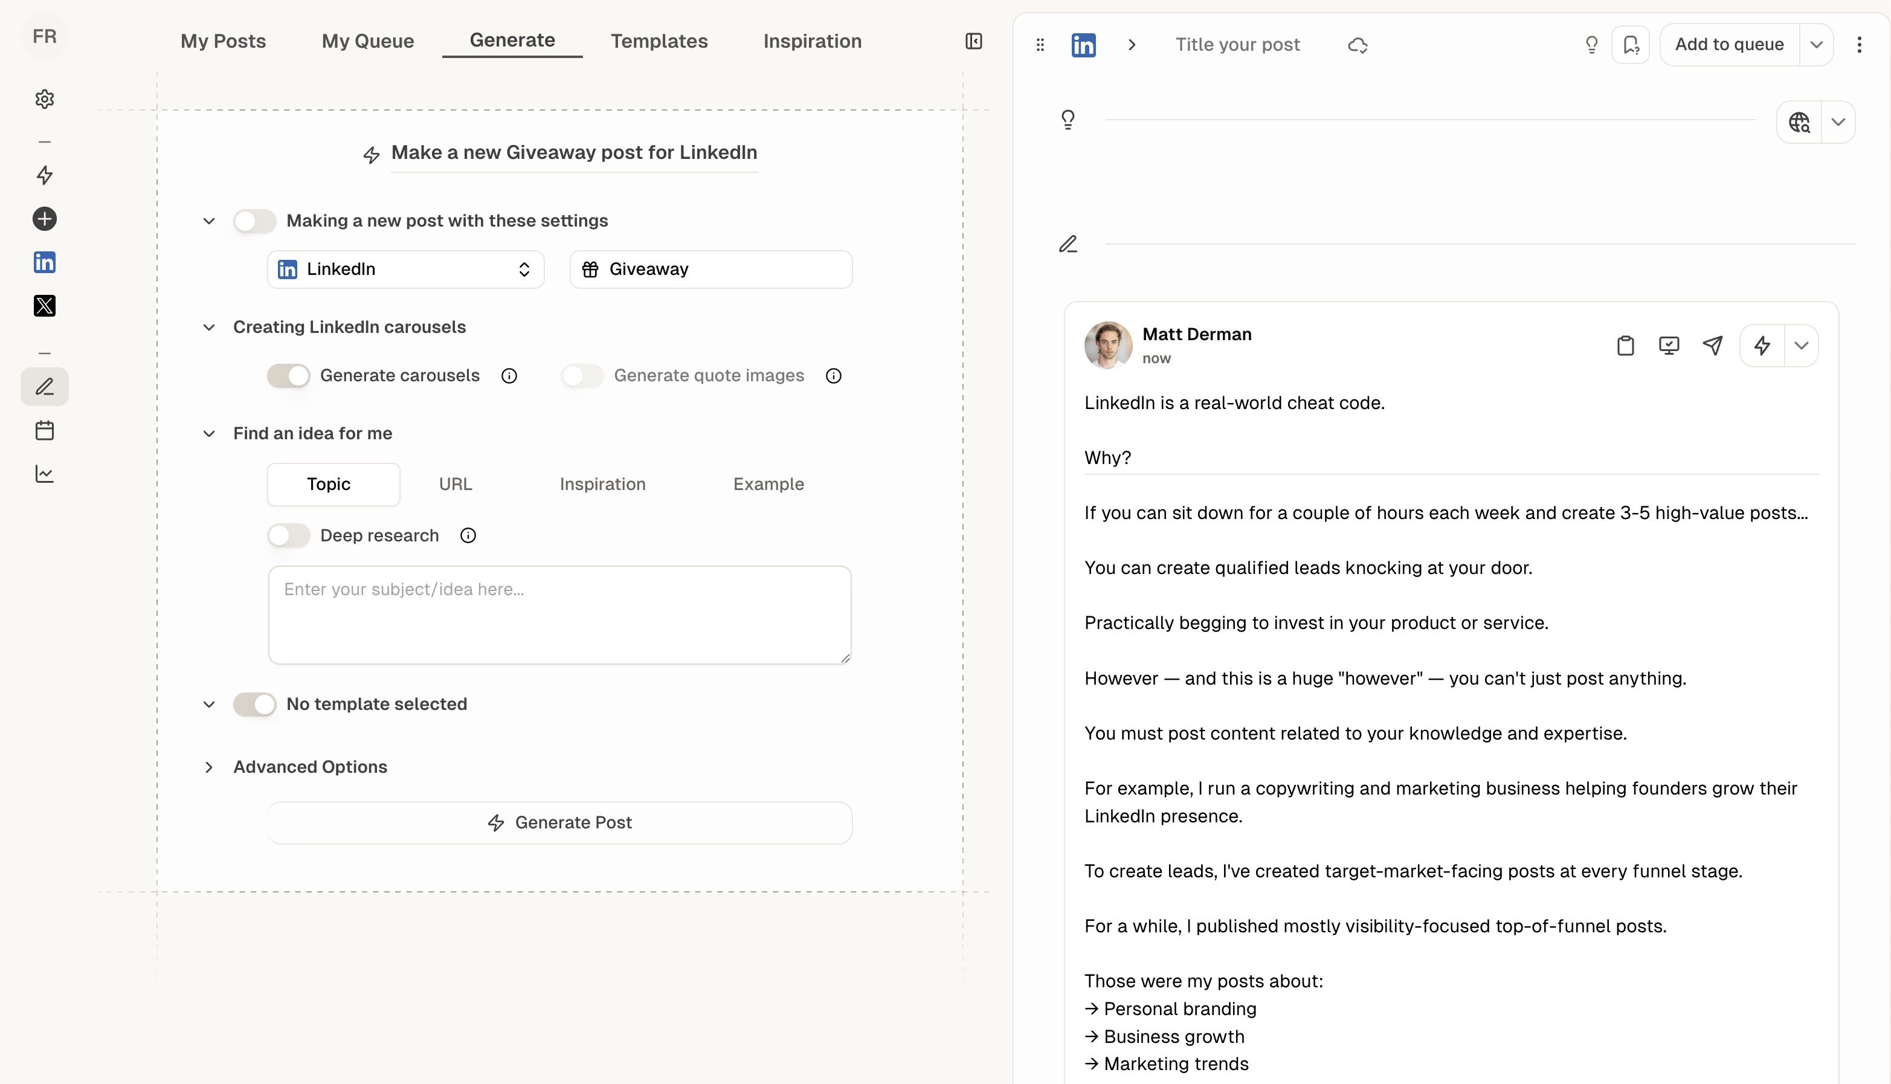Select the Inspiration idea source tab
This screenshot has height=1084, width=1891.
tap(603, 485)
